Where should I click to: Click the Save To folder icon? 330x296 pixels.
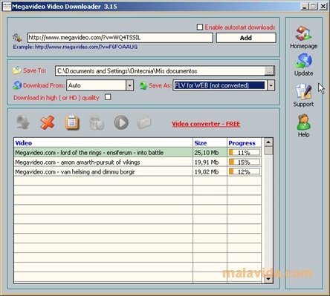tap(17, 70)
